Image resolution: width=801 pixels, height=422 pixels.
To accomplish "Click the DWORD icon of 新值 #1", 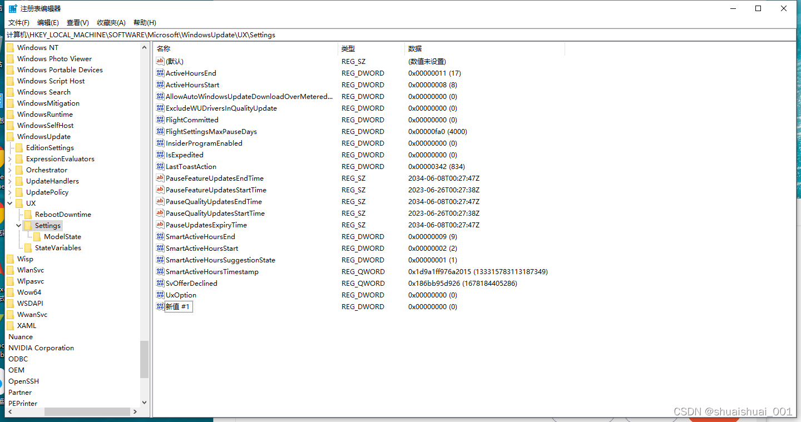I will 160,306.
